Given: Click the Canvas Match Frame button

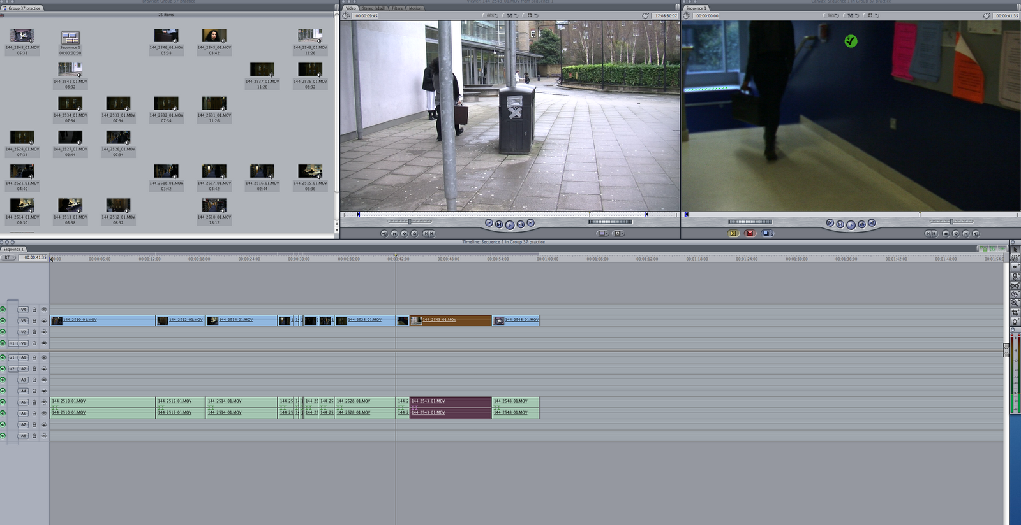Looking at the screenshot, I should click(976, 234).
